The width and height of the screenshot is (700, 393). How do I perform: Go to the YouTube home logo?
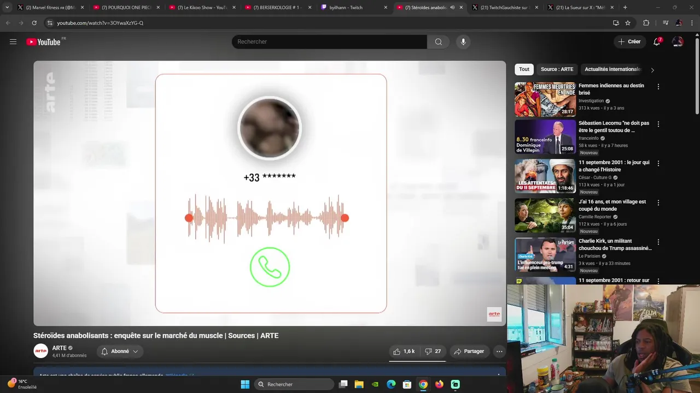(43, 42)
